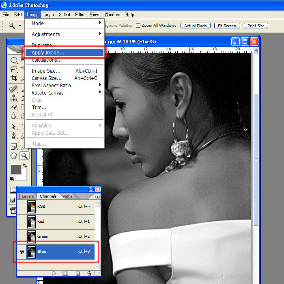The width and height of the screenshot is (284, 284).
Task: Select the Zoom tool in toolbox
Action: pyautogui.click(x=24, y=155)
